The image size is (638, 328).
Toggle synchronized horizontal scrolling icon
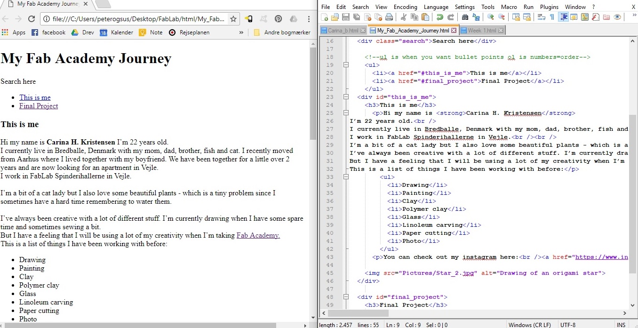click(x=526, y=17)
